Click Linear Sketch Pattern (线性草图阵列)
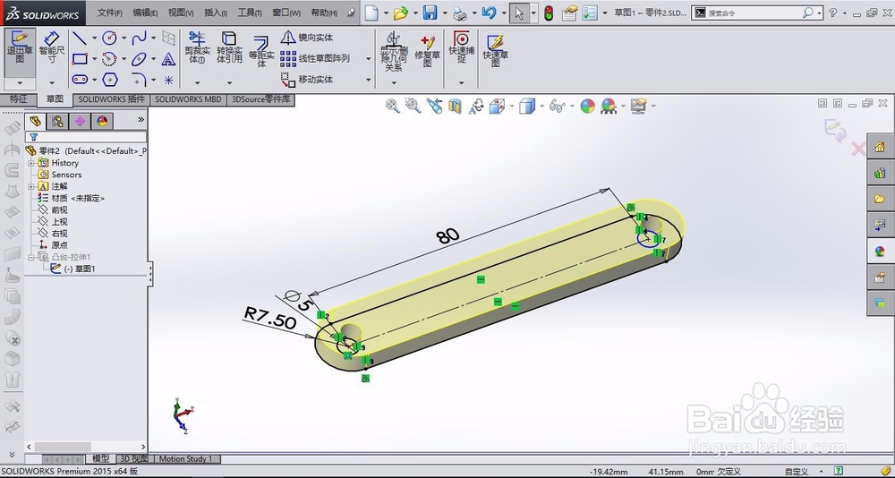Screen dimensions: 895x478 pyautogui.click(x=315, y=58)
